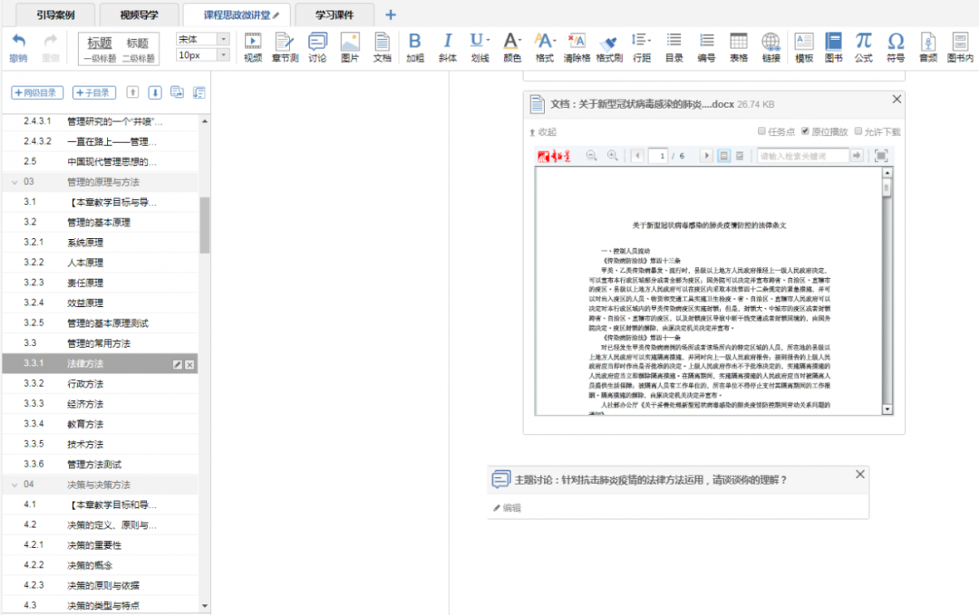
Task: Insert a table using the 表格 icon
Action: pos(739,46)
